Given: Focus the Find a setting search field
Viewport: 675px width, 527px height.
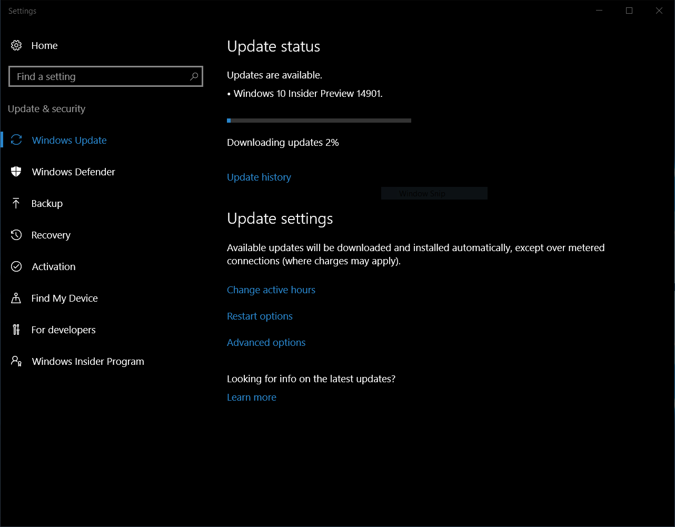Looking at the screenshot, I should (100, 77).
